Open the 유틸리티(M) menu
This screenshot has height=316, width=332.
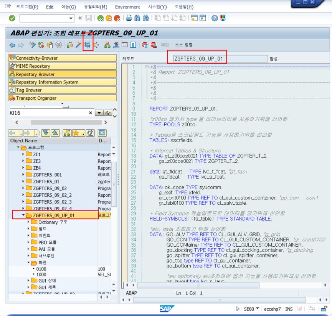click(96, 7)
